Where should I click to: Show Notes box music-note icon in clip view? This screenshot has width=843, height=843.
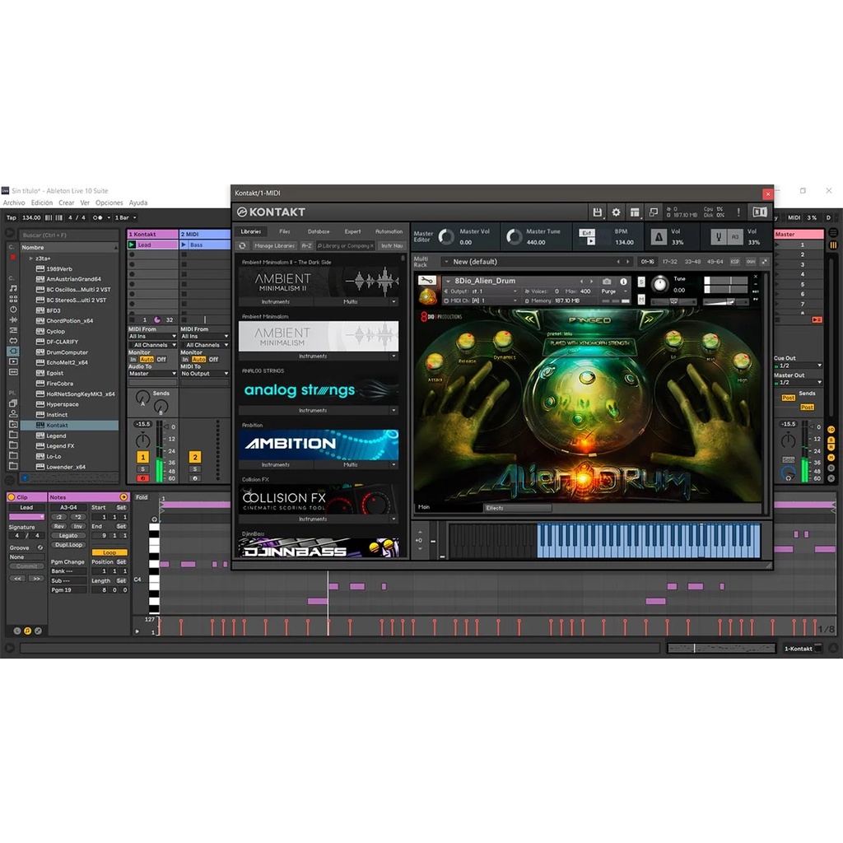pos(27,631)
